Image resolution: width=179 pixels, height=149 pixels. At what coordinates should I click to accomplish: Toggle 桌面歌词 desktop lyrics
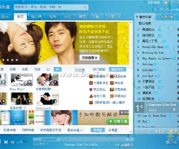[x=127, y=145]
